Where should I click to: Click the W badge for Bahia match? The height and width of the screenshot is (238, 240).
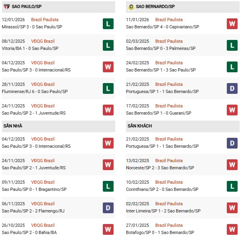[x=108, y=229]
